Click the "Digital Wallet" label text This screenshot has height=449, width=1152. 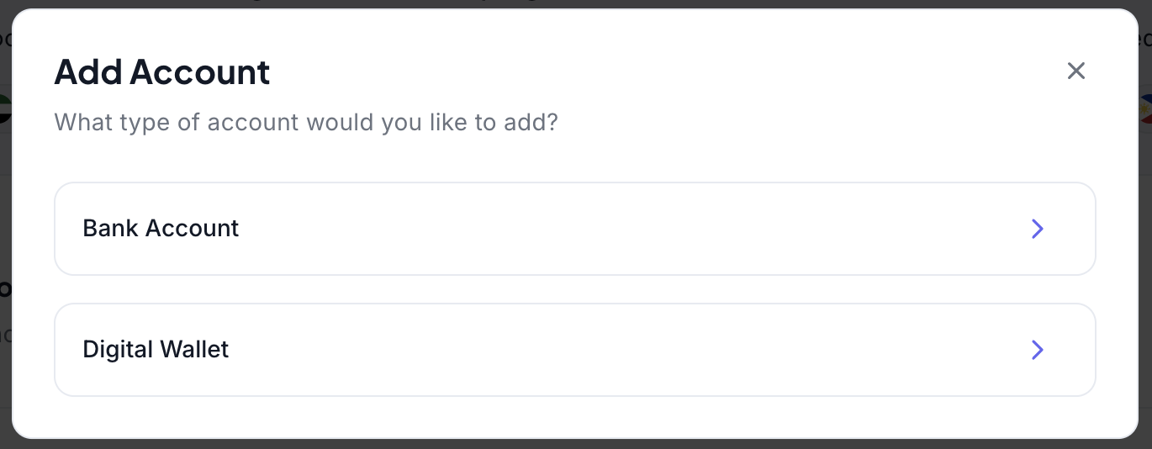click(156, 350)
